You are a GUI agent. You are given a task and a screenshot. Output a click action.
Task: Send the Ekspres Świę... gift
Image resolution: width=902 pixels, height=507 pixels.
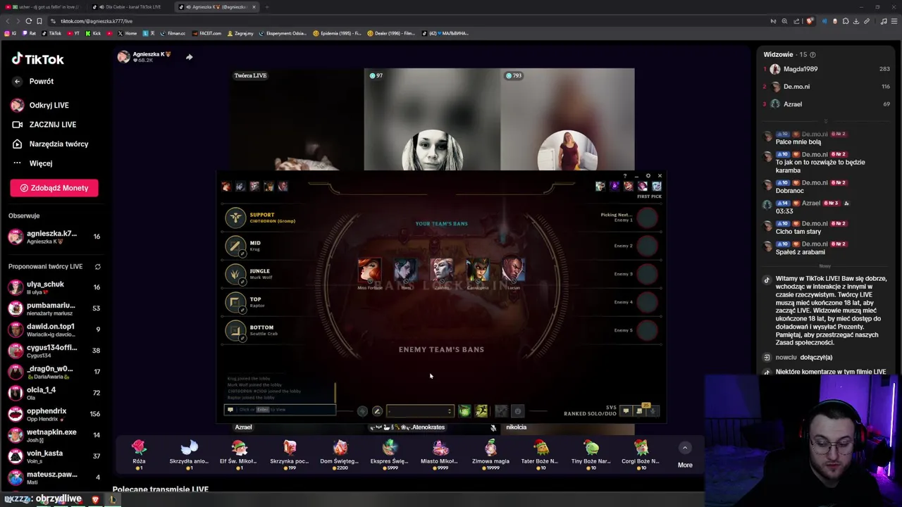click(x=390, y=453)
